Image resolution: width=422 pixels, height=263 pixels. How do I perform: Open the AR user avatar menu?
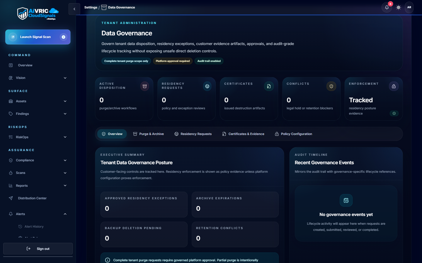click(409, 7)
